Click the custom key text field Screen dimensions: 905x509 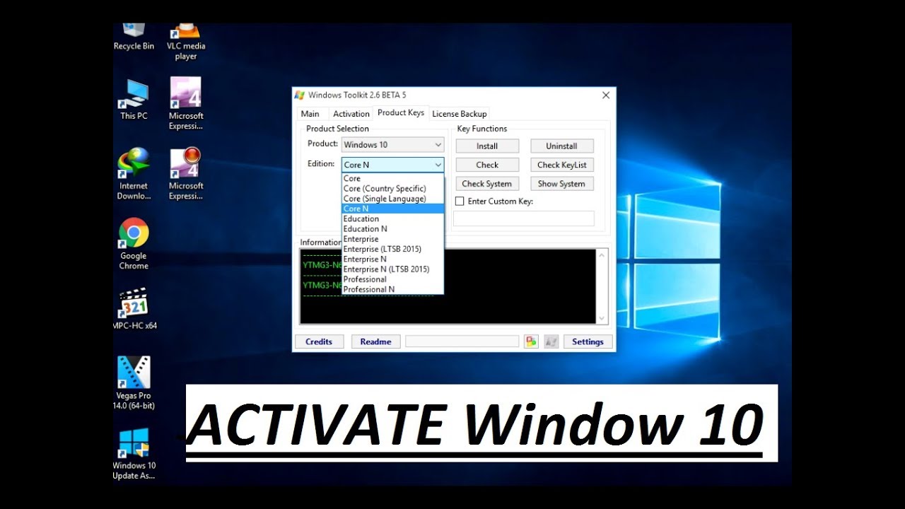tap(524, 218)
